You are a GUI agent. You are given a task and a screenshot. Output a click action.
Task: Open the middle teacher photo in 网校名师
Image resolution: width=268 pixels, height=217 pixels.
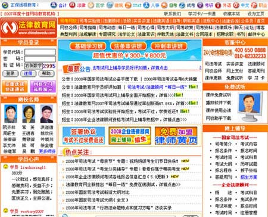point(29,114)
